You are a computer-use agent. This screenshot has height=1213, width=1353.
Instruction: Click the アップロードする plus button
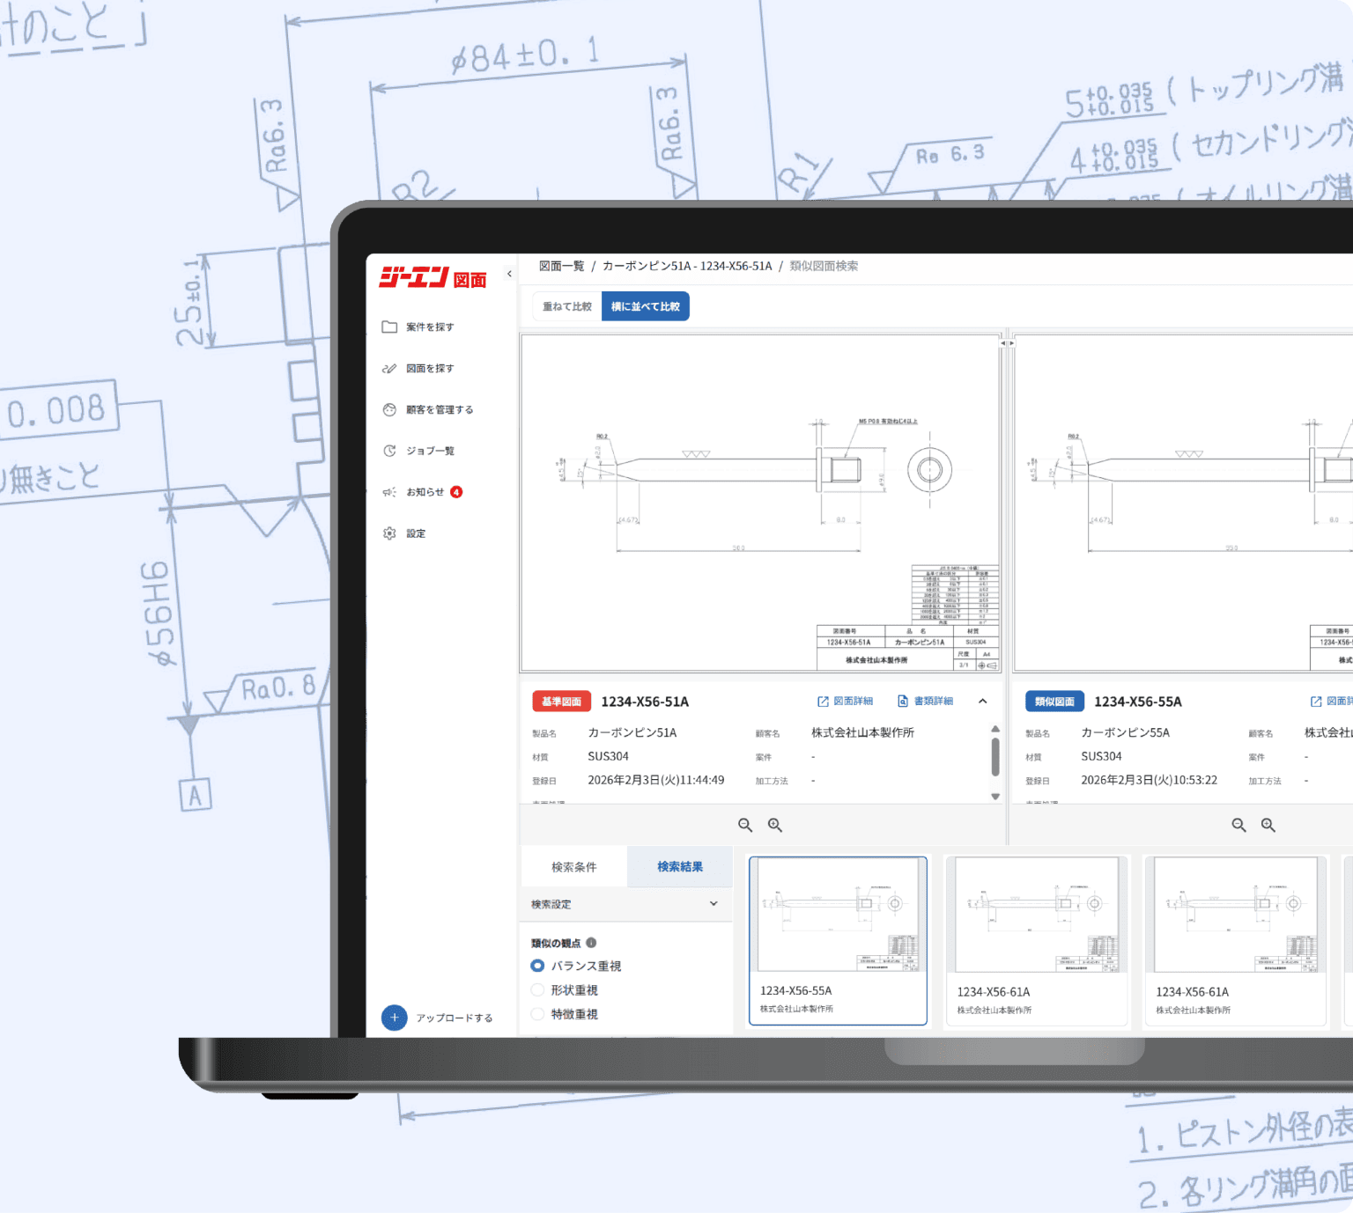click(x=395, y=1018)
